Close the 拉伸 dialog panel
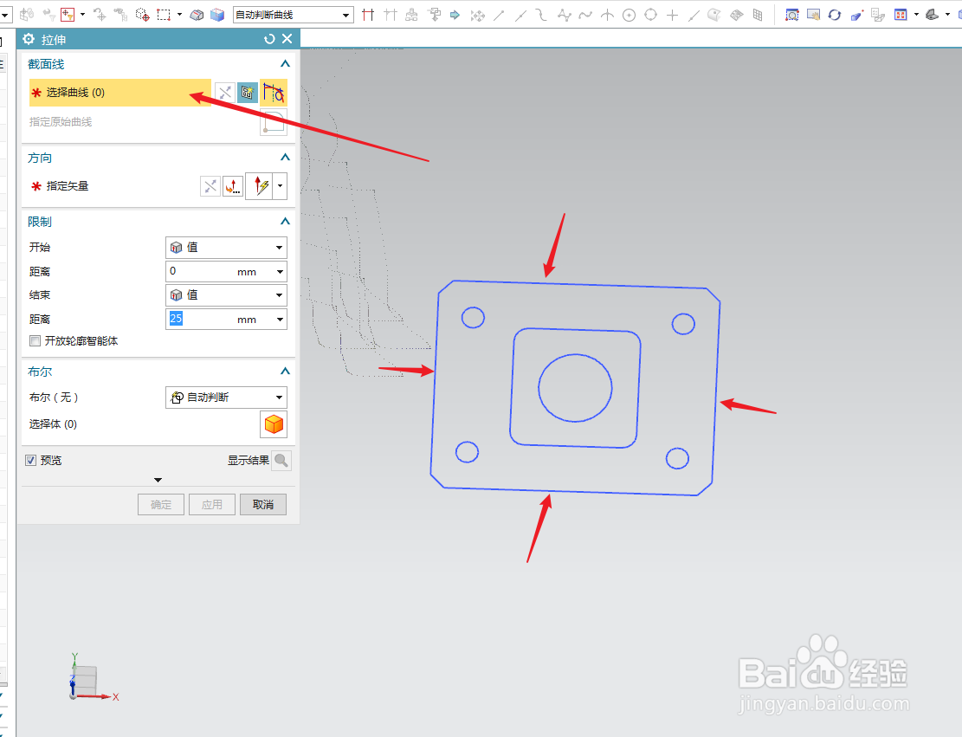 [x=287, y=39]
